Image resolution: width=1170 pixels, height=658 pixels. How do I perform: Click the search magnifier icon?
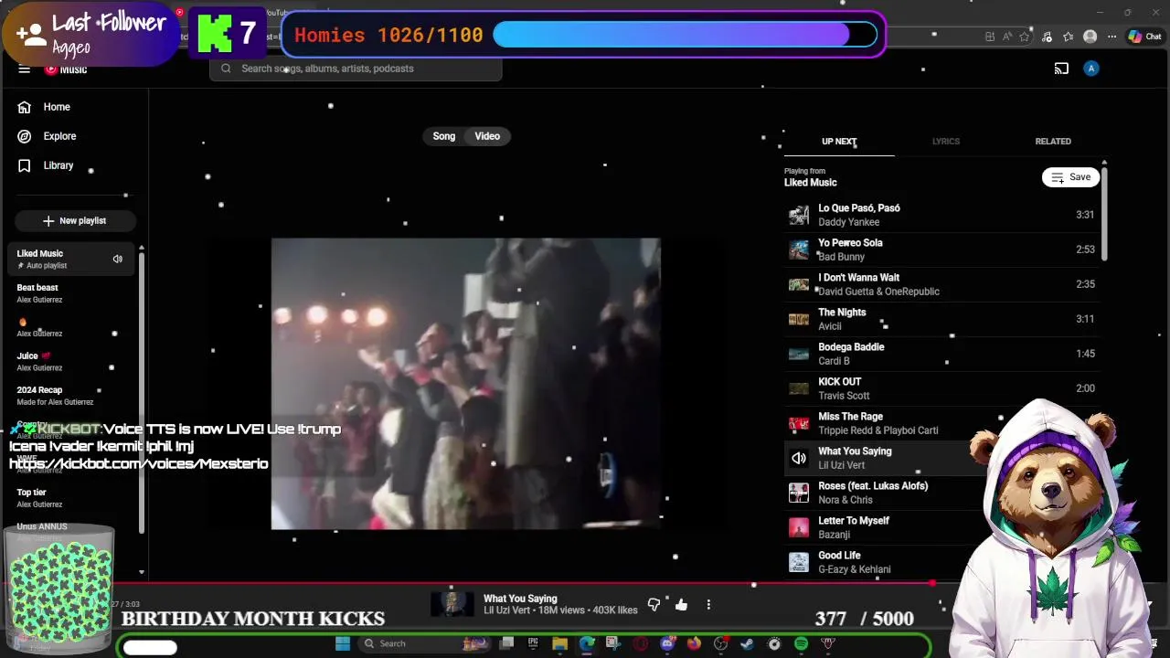(226, 69)
